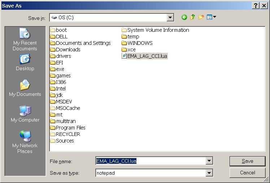This screenshot has height=183, width=270.
Task: Go to Desktop in places bar
Action: (25, 62)
